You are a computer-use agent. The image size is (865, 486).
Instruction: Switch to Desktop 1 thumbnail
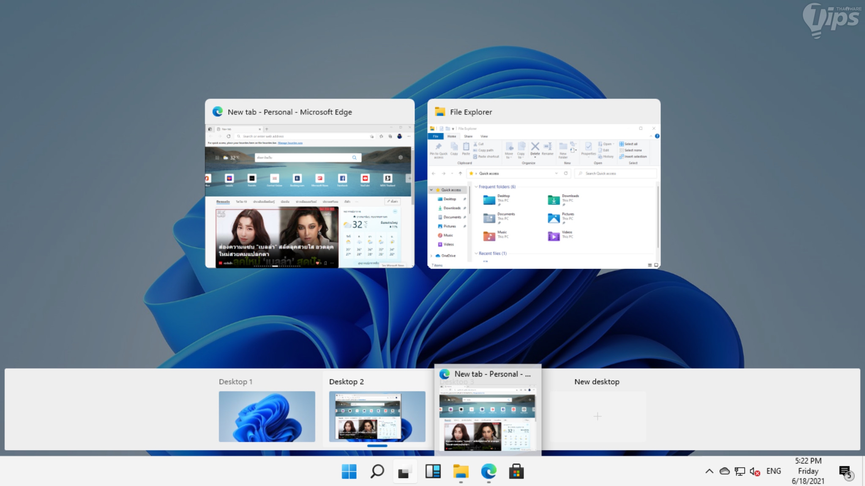point(267,416)
